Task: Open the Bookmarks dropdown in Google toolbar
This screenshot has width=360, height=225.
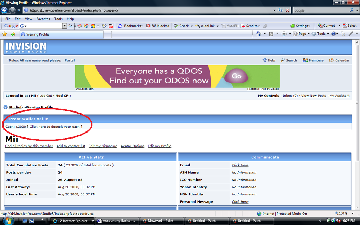Action: pos(130,26)
